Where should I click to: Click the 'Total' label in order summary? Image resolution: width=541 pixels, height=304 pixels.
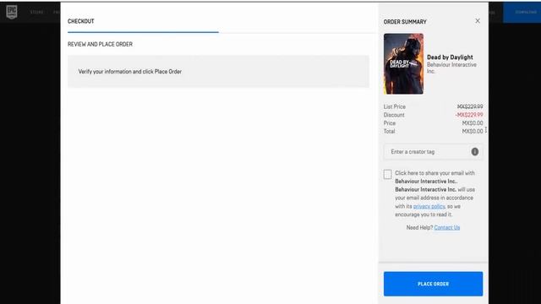(x=389, y=132)
